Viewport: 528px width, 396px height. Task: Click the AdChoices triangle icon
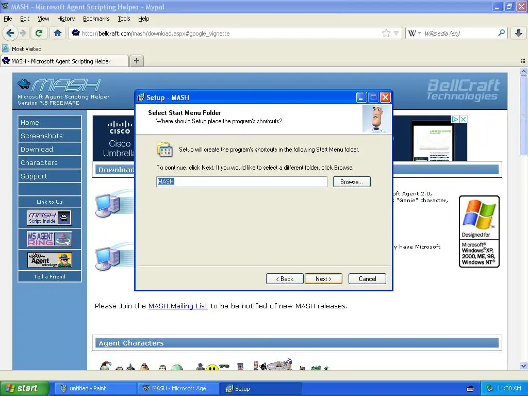coord(455,119)
